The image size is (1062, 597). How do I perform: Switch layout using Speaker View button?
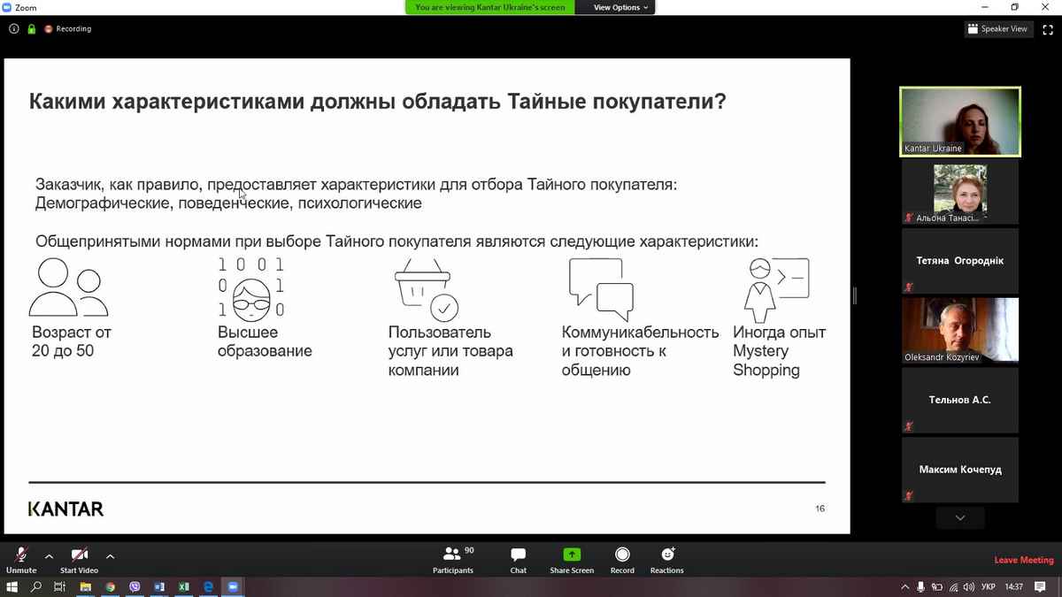click(x=997, y=29)
